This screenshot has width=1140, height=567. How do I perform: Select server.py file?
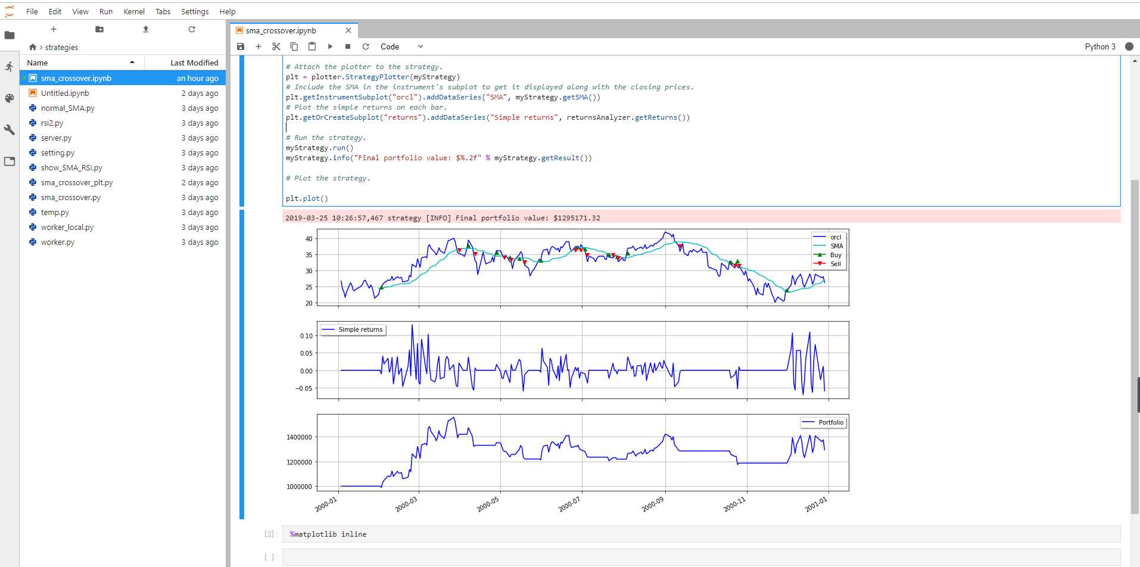[x=123, y=138]
